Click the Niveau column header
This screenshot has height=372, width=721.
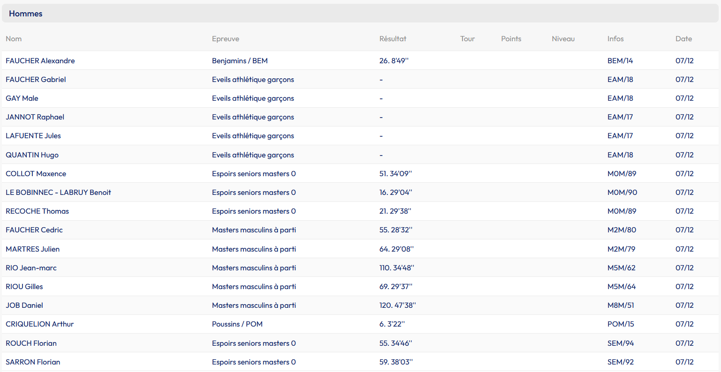point(563,39)
